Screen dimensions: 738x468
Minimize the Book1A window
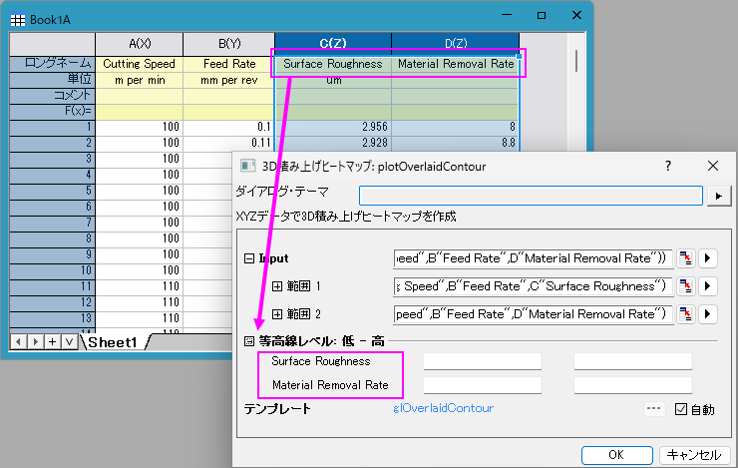pos(507,16)
